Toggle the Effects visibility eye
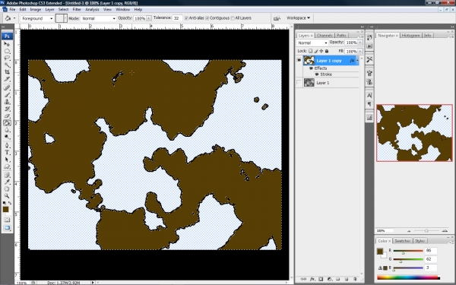 (311, 68)
